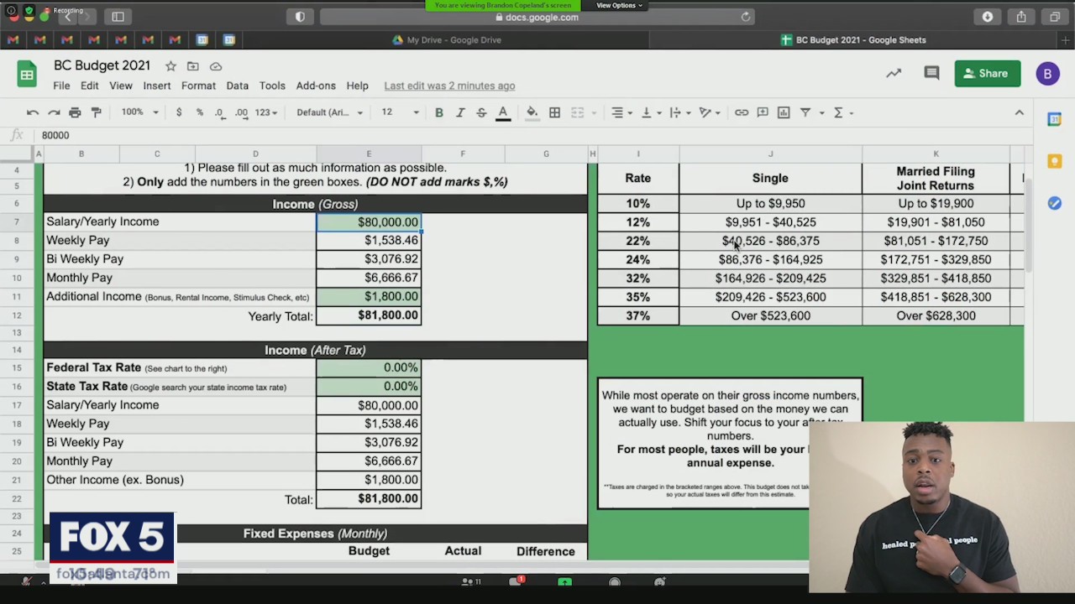Insert a link using the link icon

(x=742, y=112)
